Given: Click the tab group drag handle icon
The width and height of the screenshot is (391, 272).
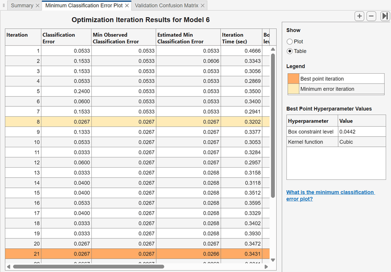Looking at the screenshot, I should coord(4,5).
